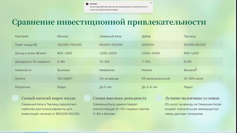Screen dimensions: 237x133
Task: Select the cell 1,200–2,500
Action: click(108, 53)
